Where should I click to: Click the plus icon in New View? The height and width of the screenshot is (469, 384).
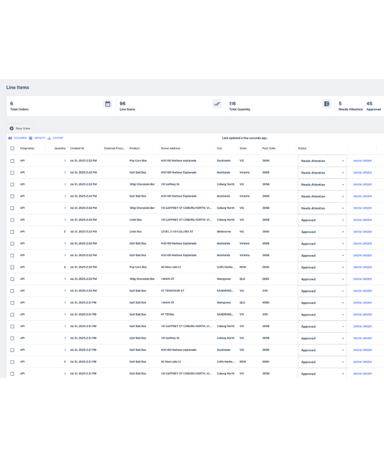pos(12,128)
